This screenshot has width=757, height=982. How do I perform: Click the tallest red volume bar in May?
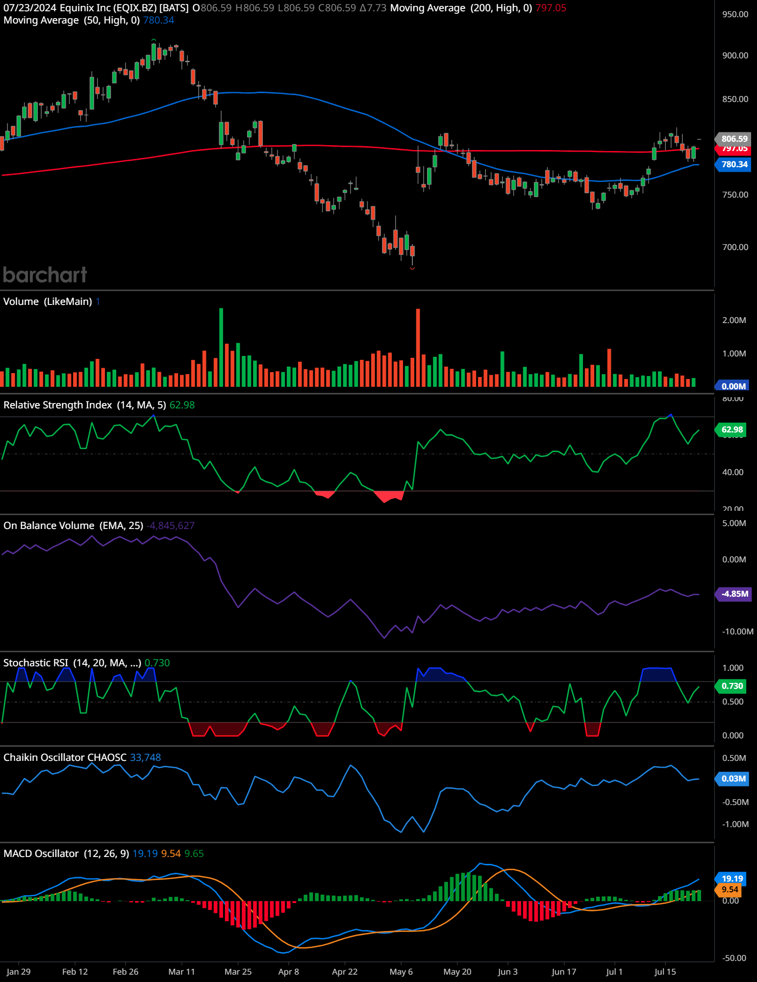418,348
